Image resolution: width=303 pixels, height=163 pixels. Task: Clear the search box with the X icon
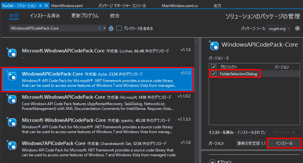(x=100, y=28)
